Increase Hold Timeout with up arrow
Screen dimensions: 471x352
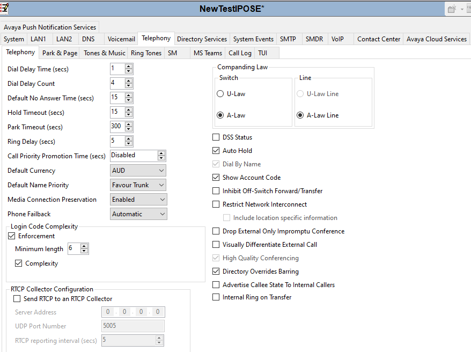coord(129,110)
